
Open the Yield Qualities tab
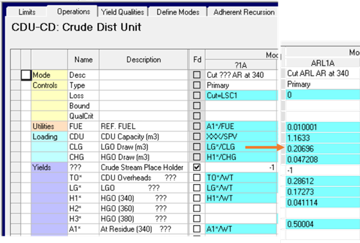pyautogui.click(x=123, y=12)
